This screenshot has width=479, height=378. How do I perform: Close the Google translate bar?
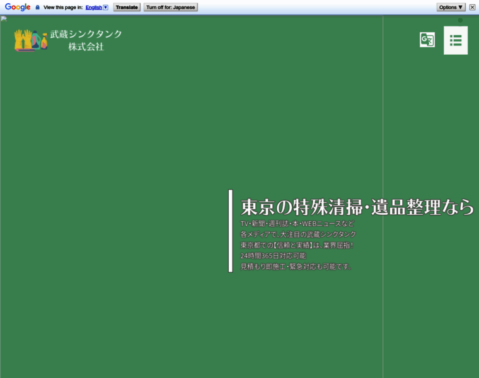[472, 8]
